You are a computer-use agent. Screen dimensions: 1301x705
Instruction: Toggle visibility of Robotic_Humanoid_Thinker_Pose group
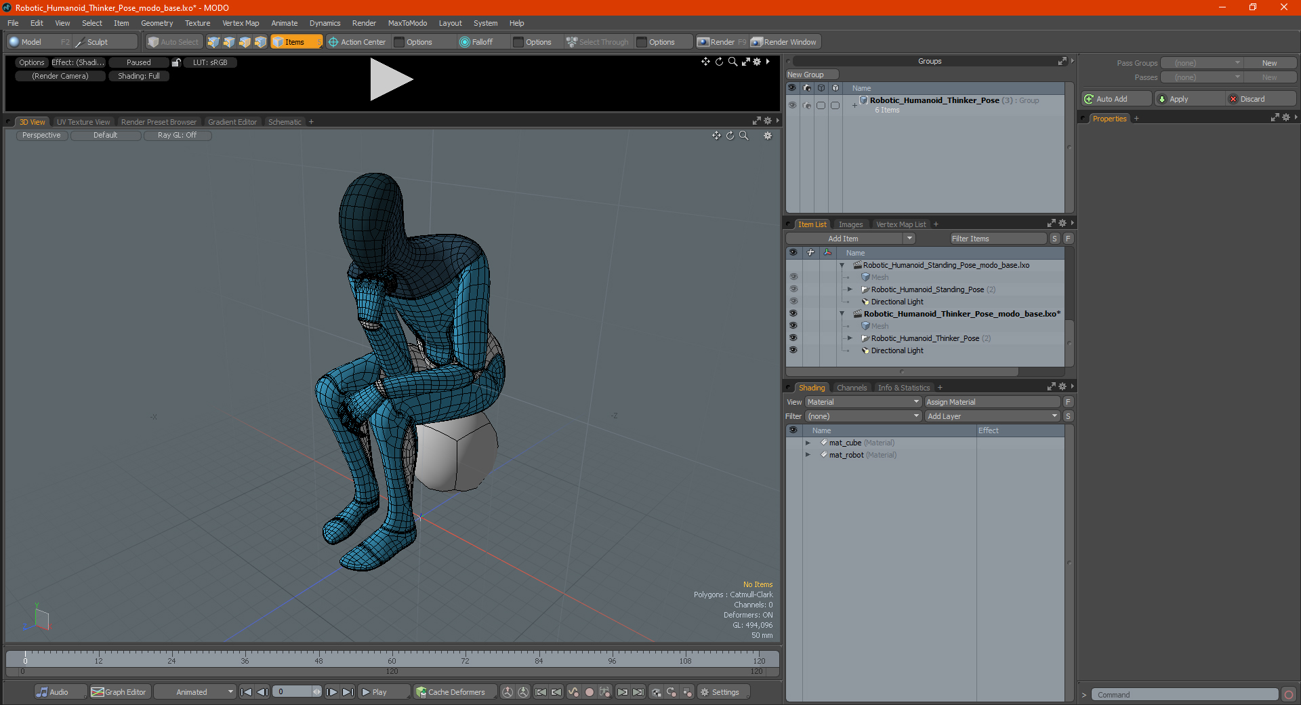[792, 105]
